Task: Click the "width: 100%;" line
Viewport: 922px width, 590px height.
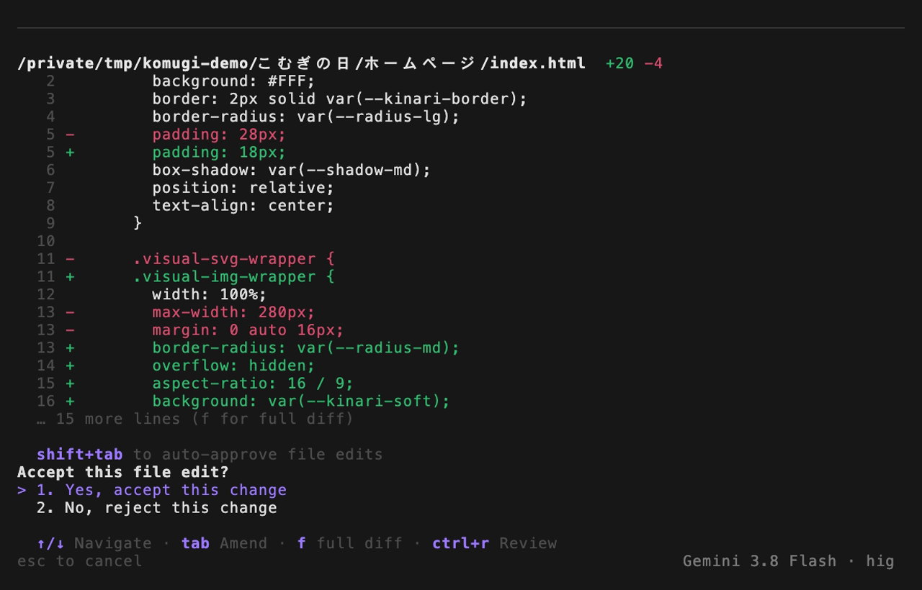Action: (x=210, y=295)
